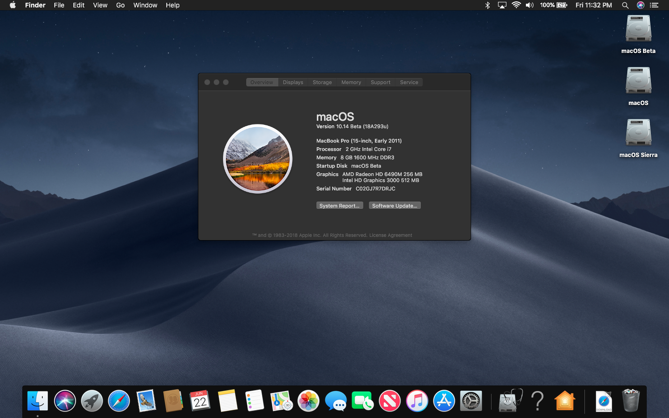Screen dimensions: 669x418
Task: Switch to the Storage tab
Action: click(322, 82)
